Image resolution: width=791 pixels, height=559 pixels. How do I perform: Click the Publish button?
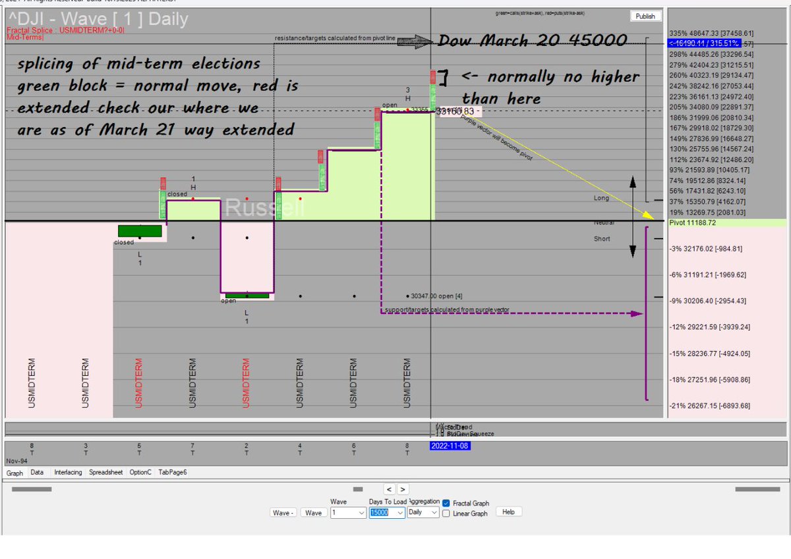(645, 16)
